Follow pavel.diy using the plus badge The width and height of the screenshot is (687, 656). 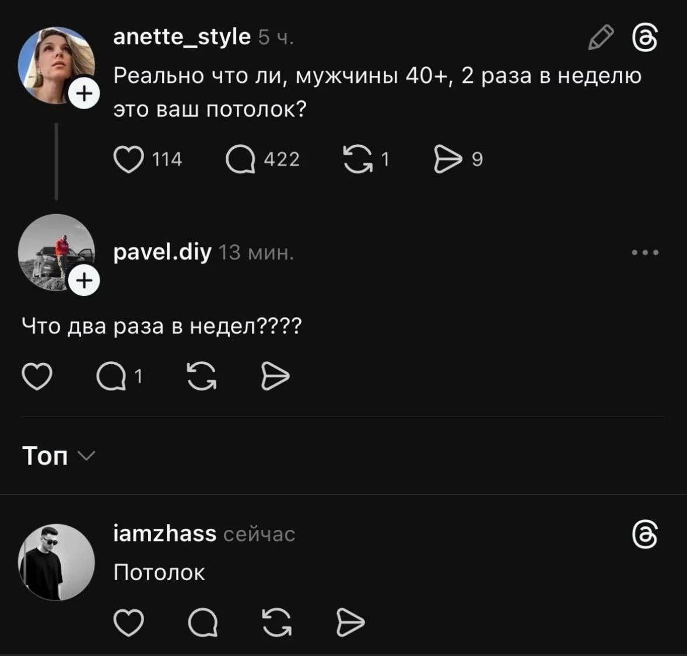click(x=84, y=279)
